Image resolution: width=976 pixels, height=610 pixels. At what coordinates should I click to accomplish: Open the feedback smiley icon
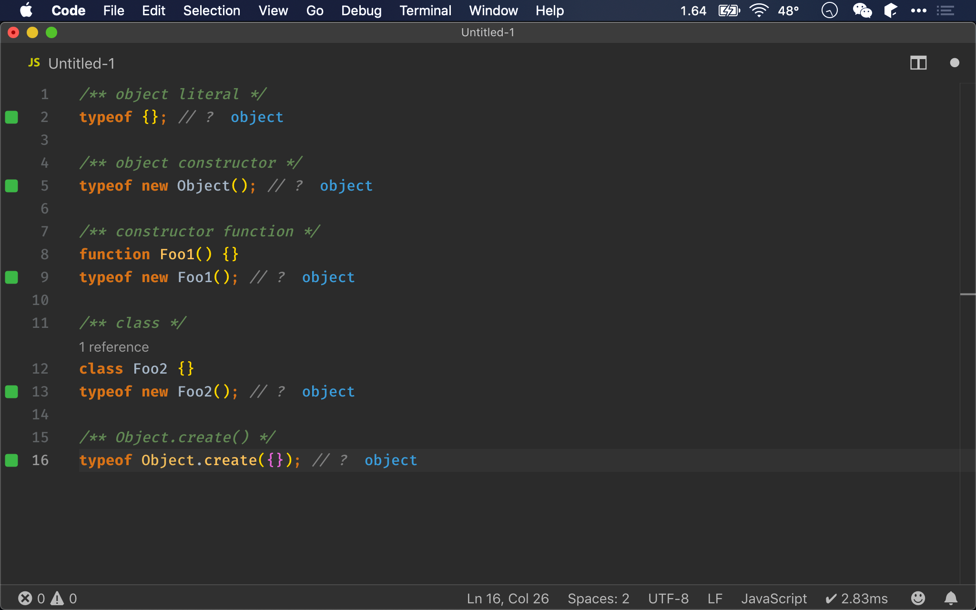tap(918, 598)
